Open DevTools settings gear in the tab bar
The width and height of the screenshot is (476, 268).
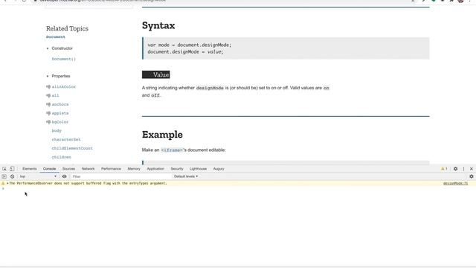click(455, 169)
